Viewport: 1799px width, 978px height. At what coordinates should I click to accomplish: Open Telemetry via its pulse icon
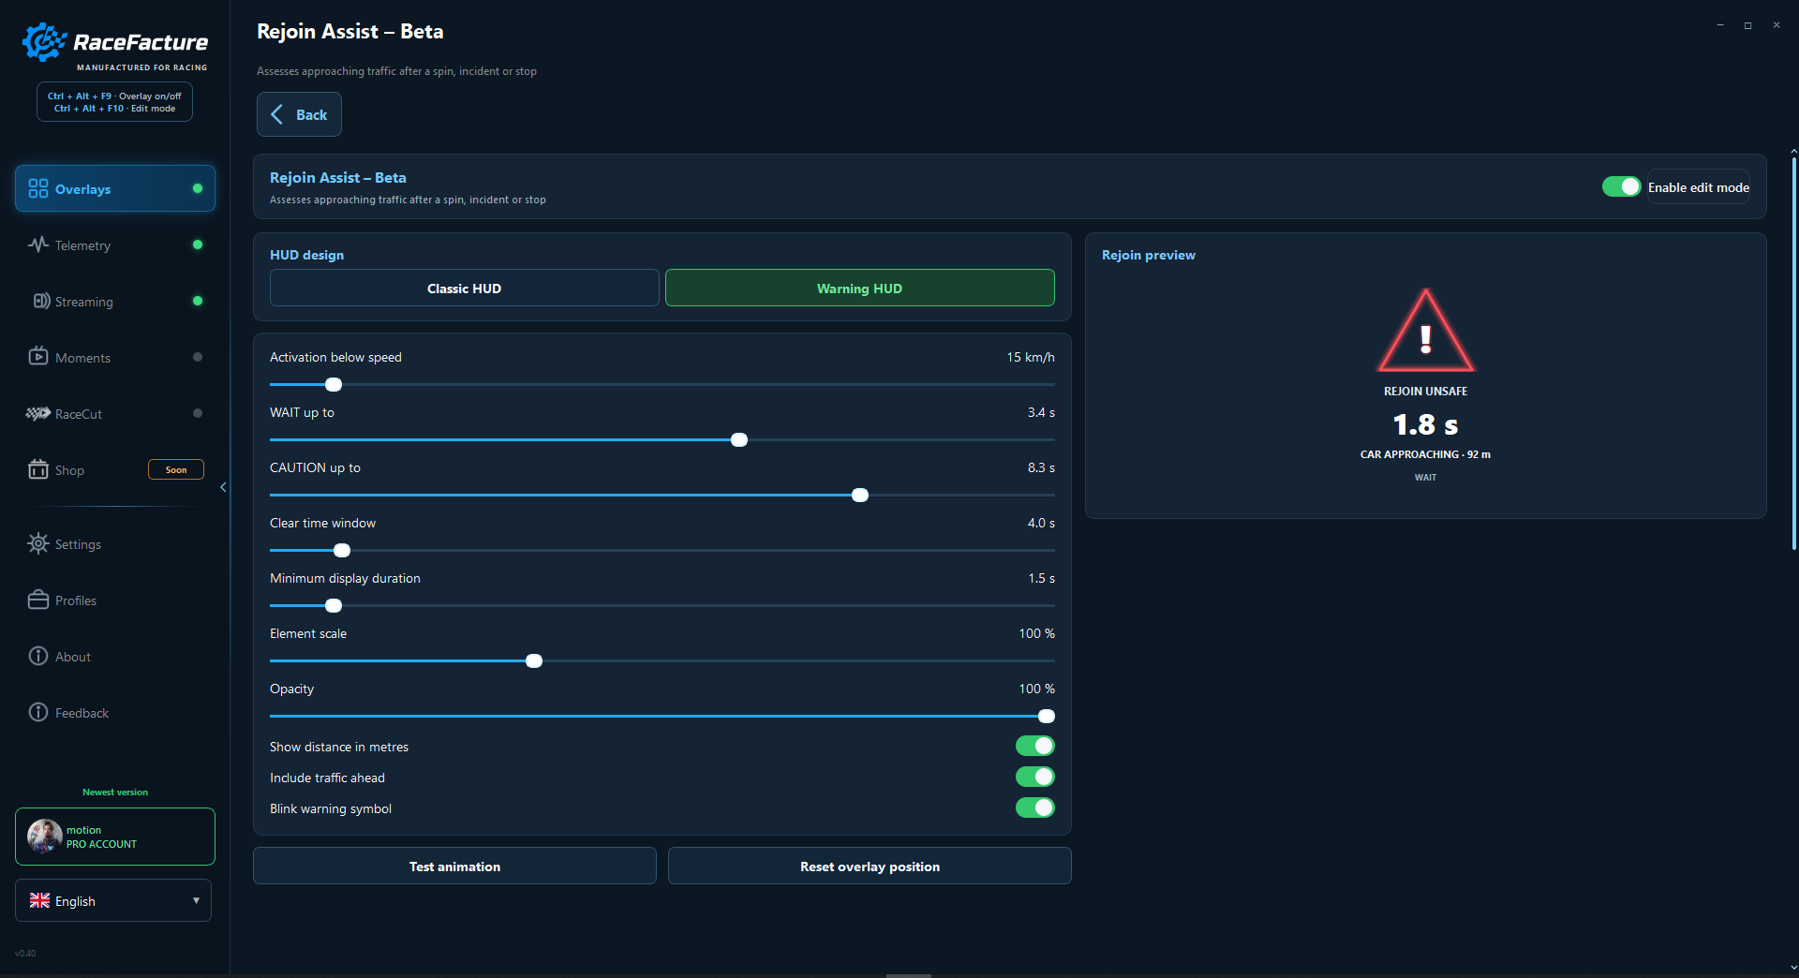click(x=38, y=244)
